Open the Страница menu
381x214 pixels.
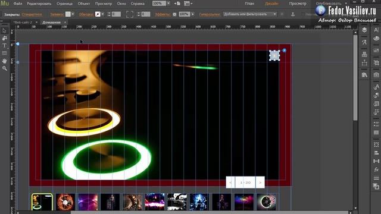65,4
